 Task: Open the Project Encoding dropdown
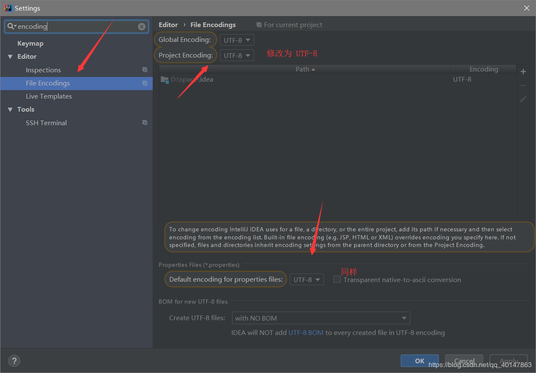(x=237, y=55)
